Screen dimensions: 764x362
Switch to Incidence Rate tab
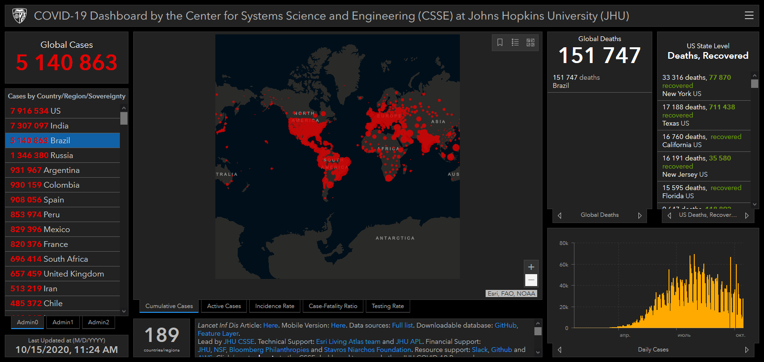pyautogui.click(x=275, y=306)
